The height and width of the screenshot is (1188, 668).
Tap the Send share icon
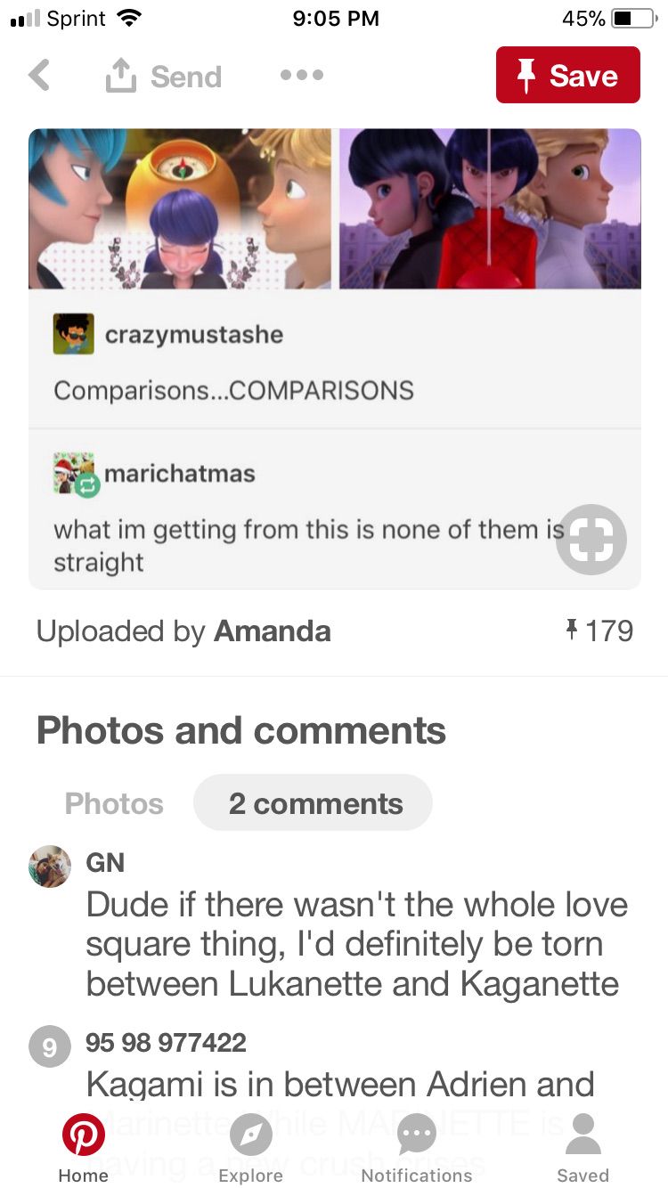pyautogui.click(x=121, y=77)
